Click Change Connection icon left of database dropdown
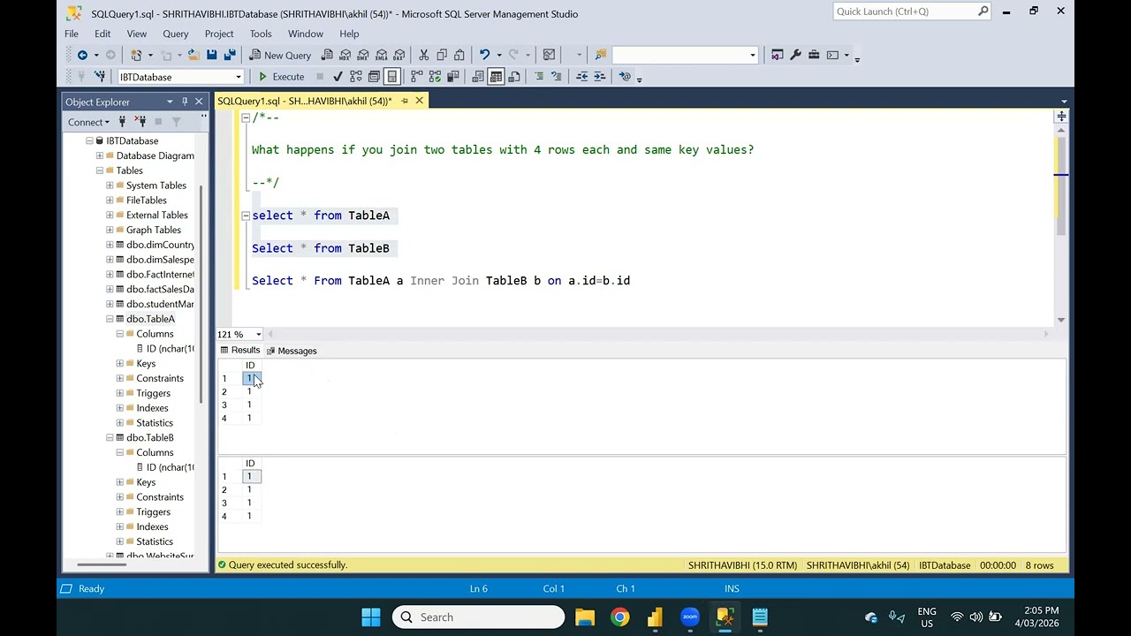Screen dimensions: 1131x636 click(x=100, y=77)
